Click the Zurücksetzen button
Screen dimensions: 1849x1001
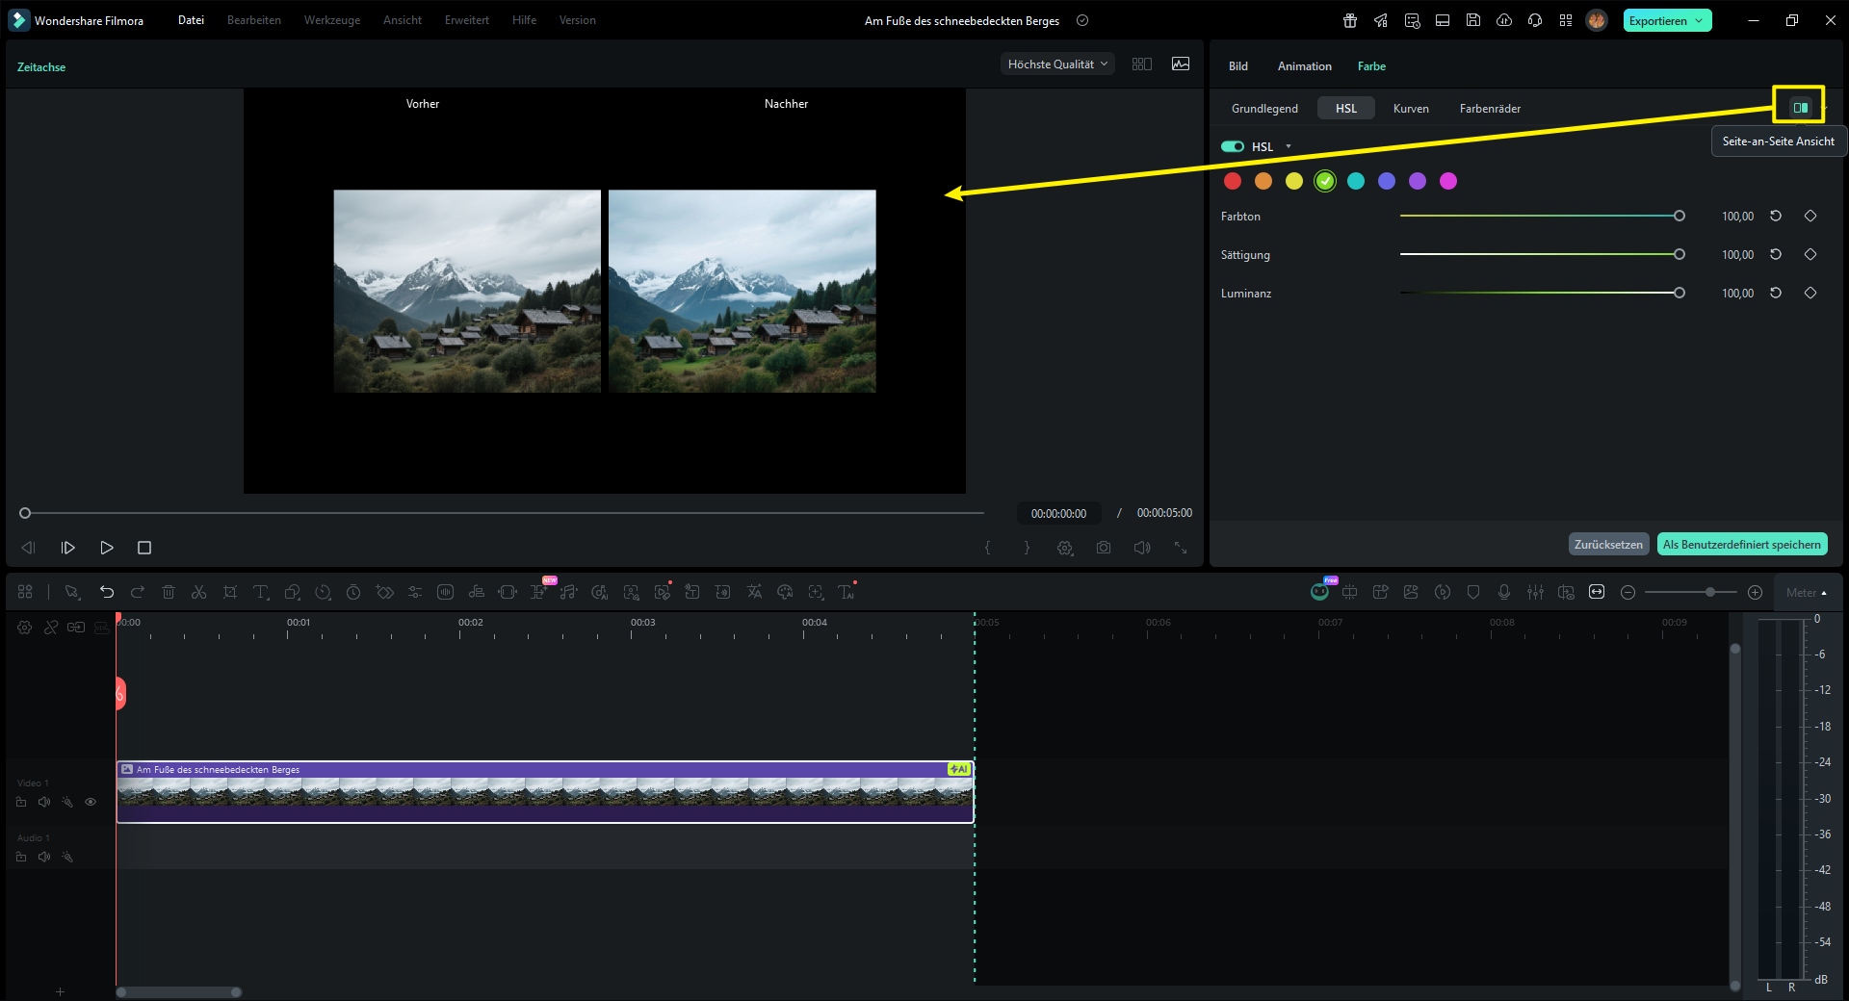coord(1608,545)
